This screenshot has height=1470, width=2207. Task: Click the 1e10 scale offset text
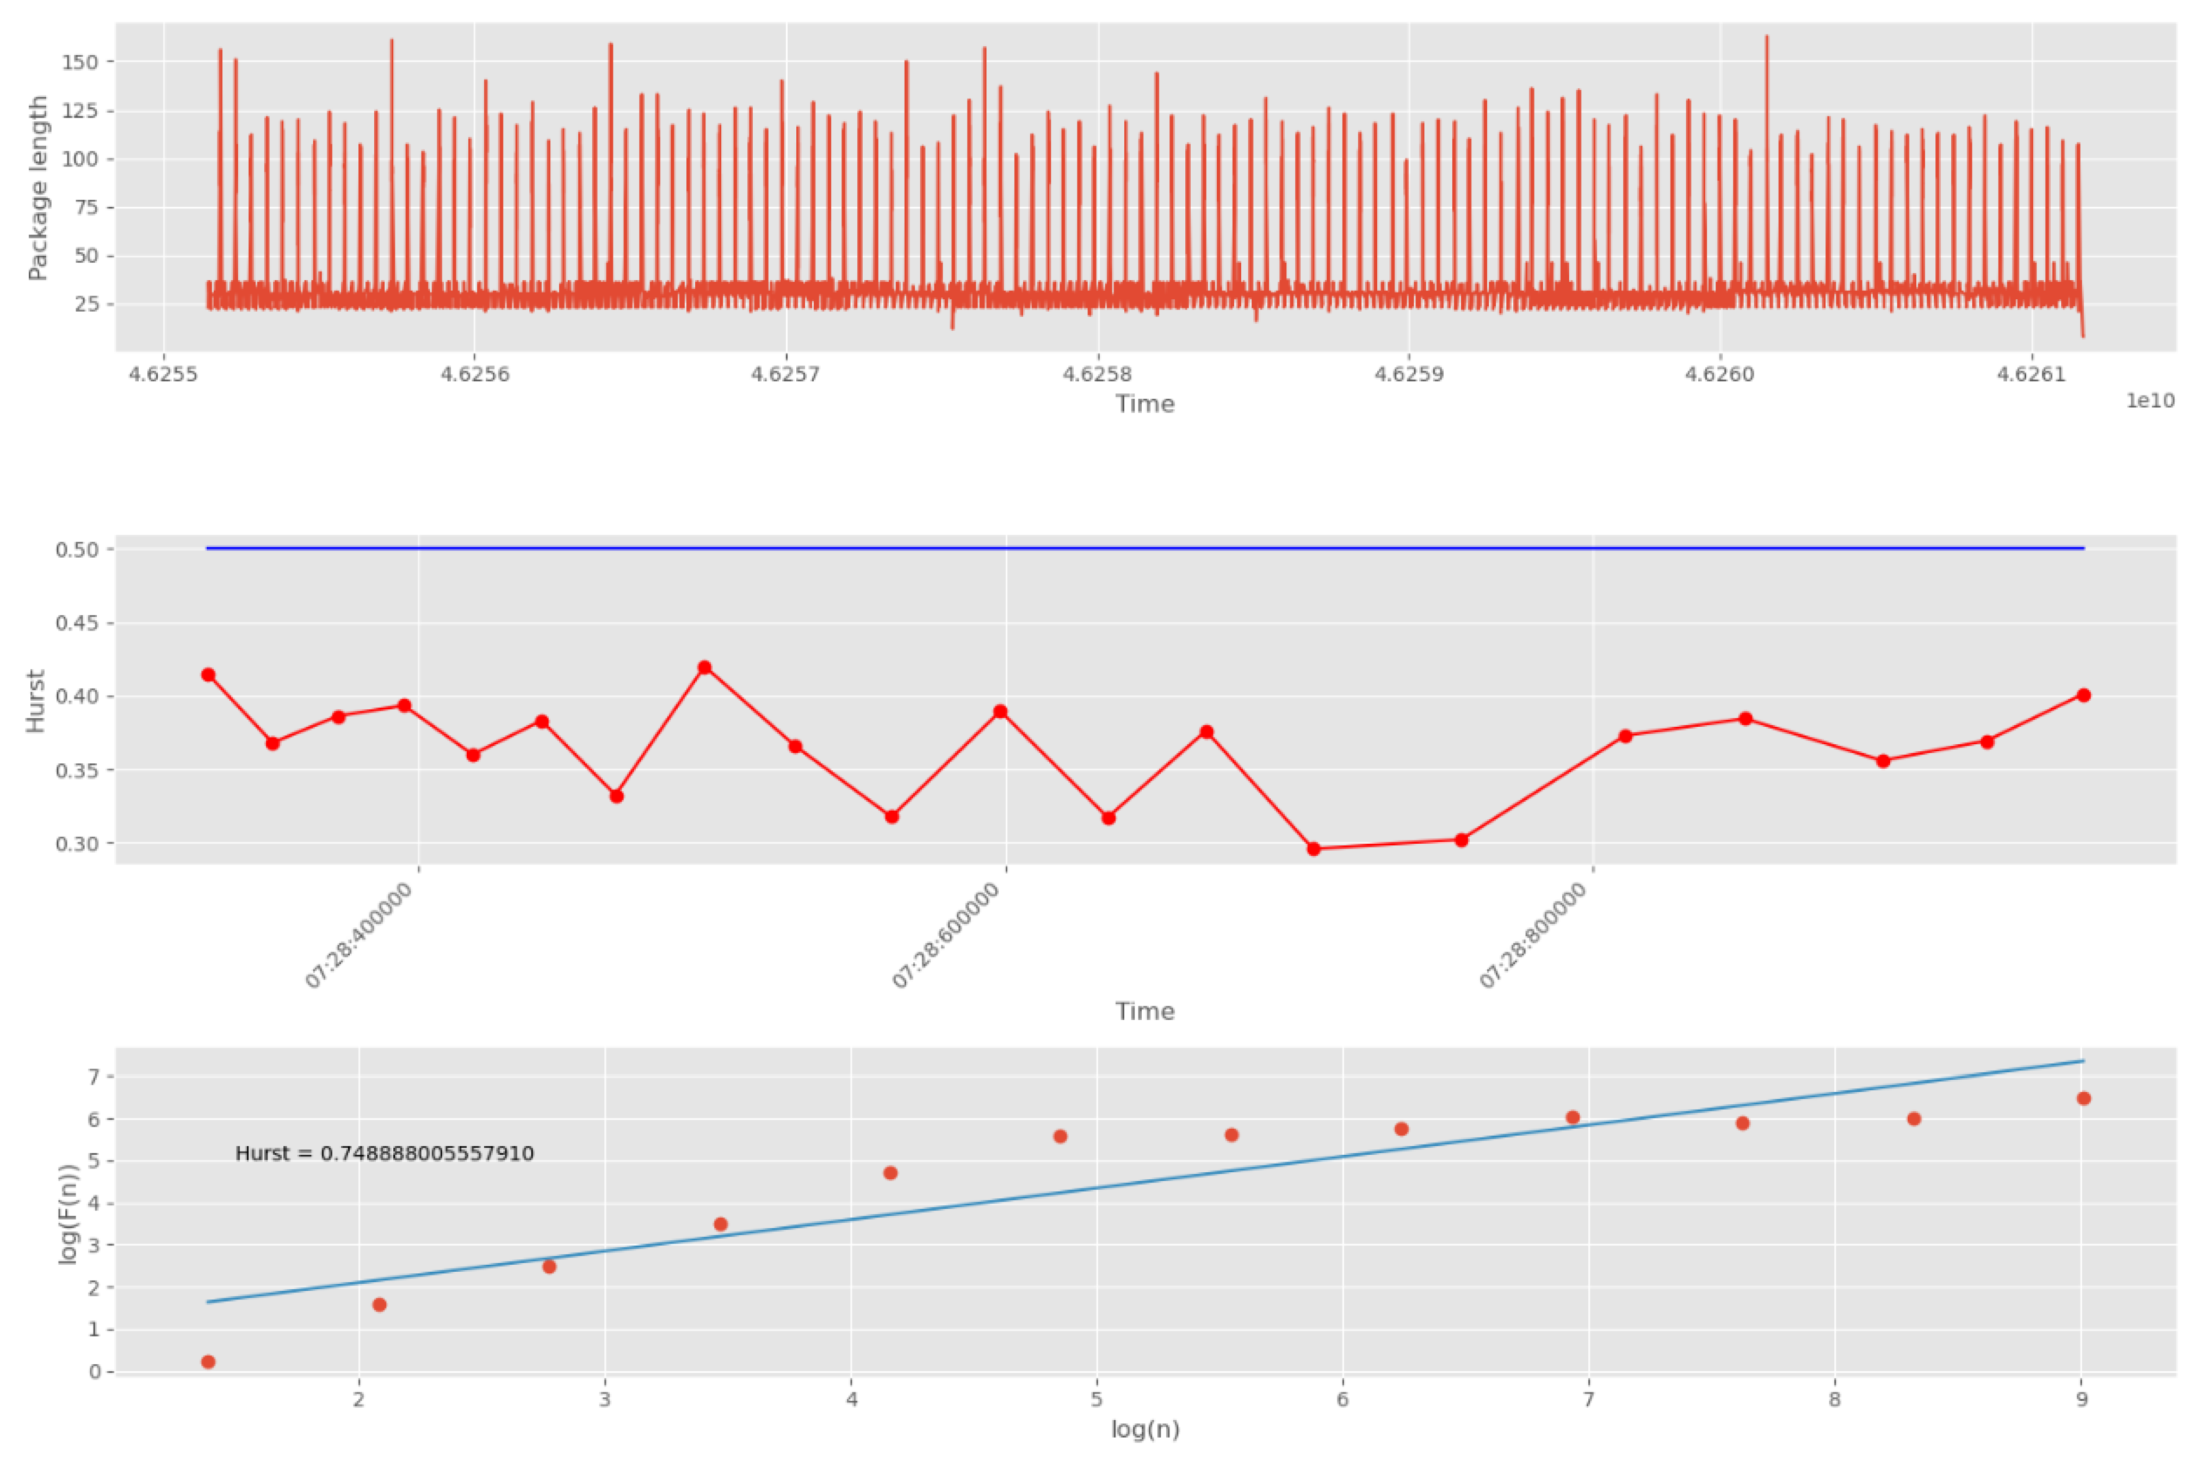pos(2150,400)
